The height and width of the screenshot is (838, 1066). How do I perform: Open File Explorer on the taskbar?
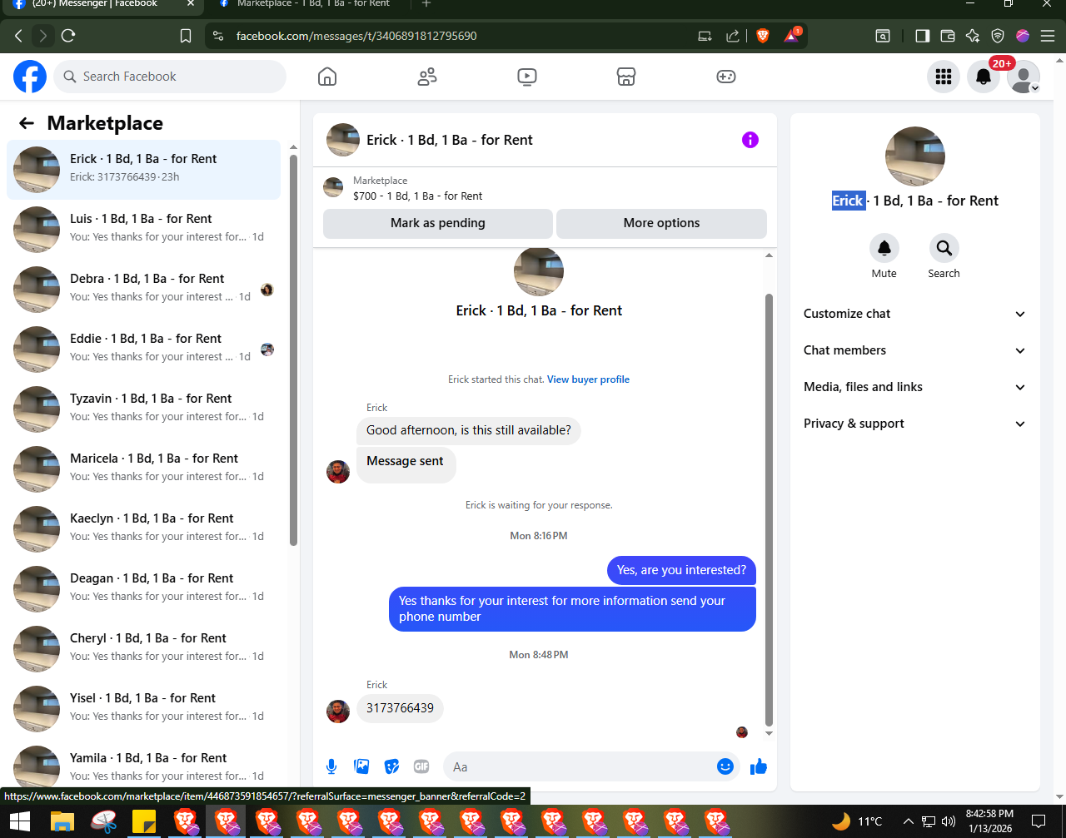(x=62, y=821)
